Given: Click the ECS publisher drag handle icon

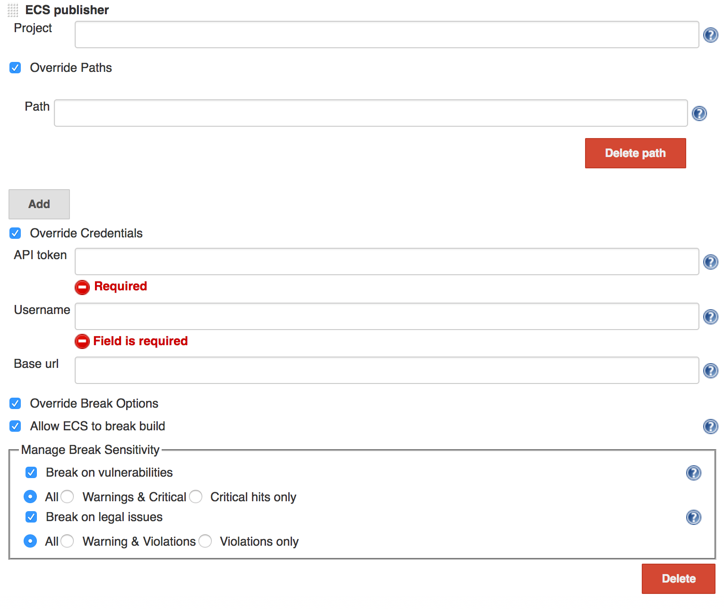Looking at the screenshot, I should (12, 10).
